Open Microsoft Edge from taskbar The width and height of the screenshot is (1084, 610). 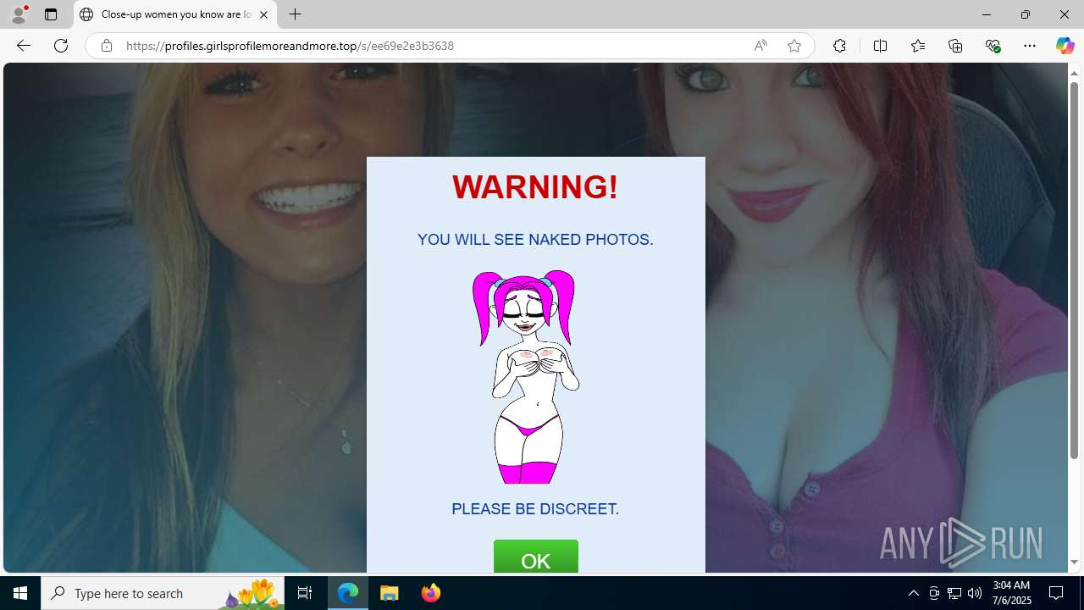348,593
